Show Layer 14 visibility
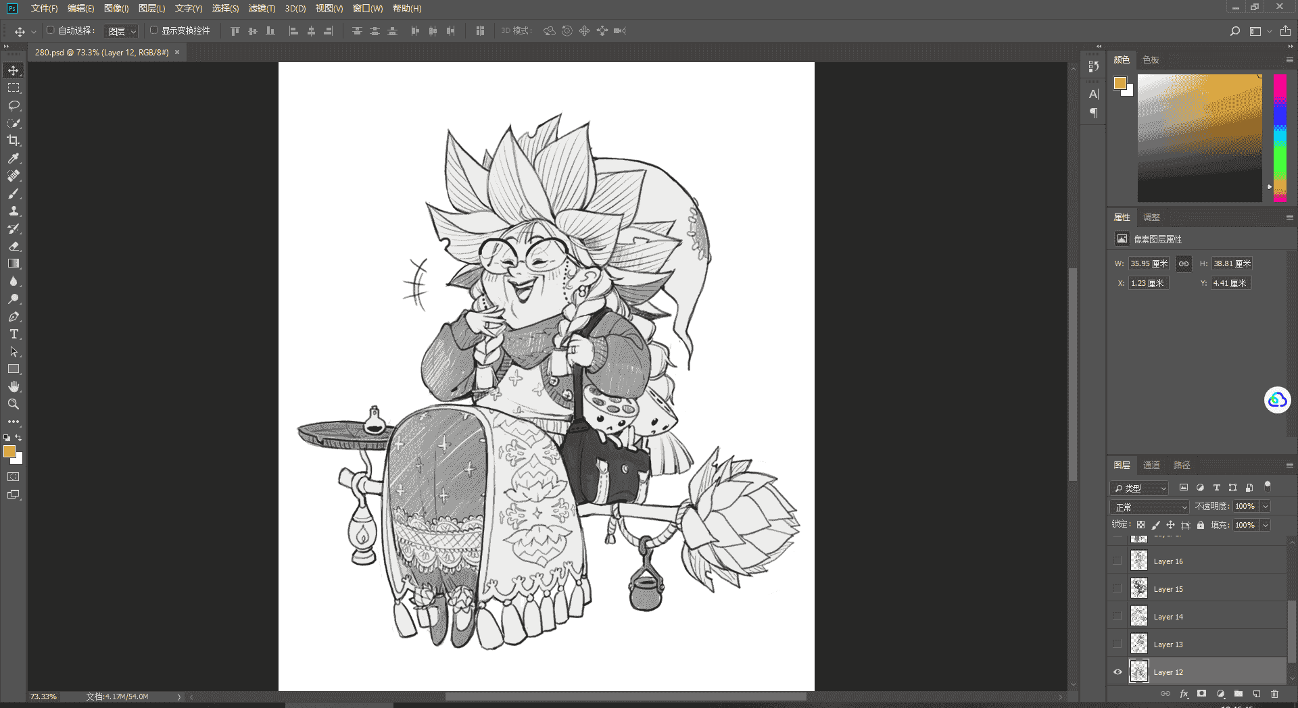 click(x=1117, y=616)
